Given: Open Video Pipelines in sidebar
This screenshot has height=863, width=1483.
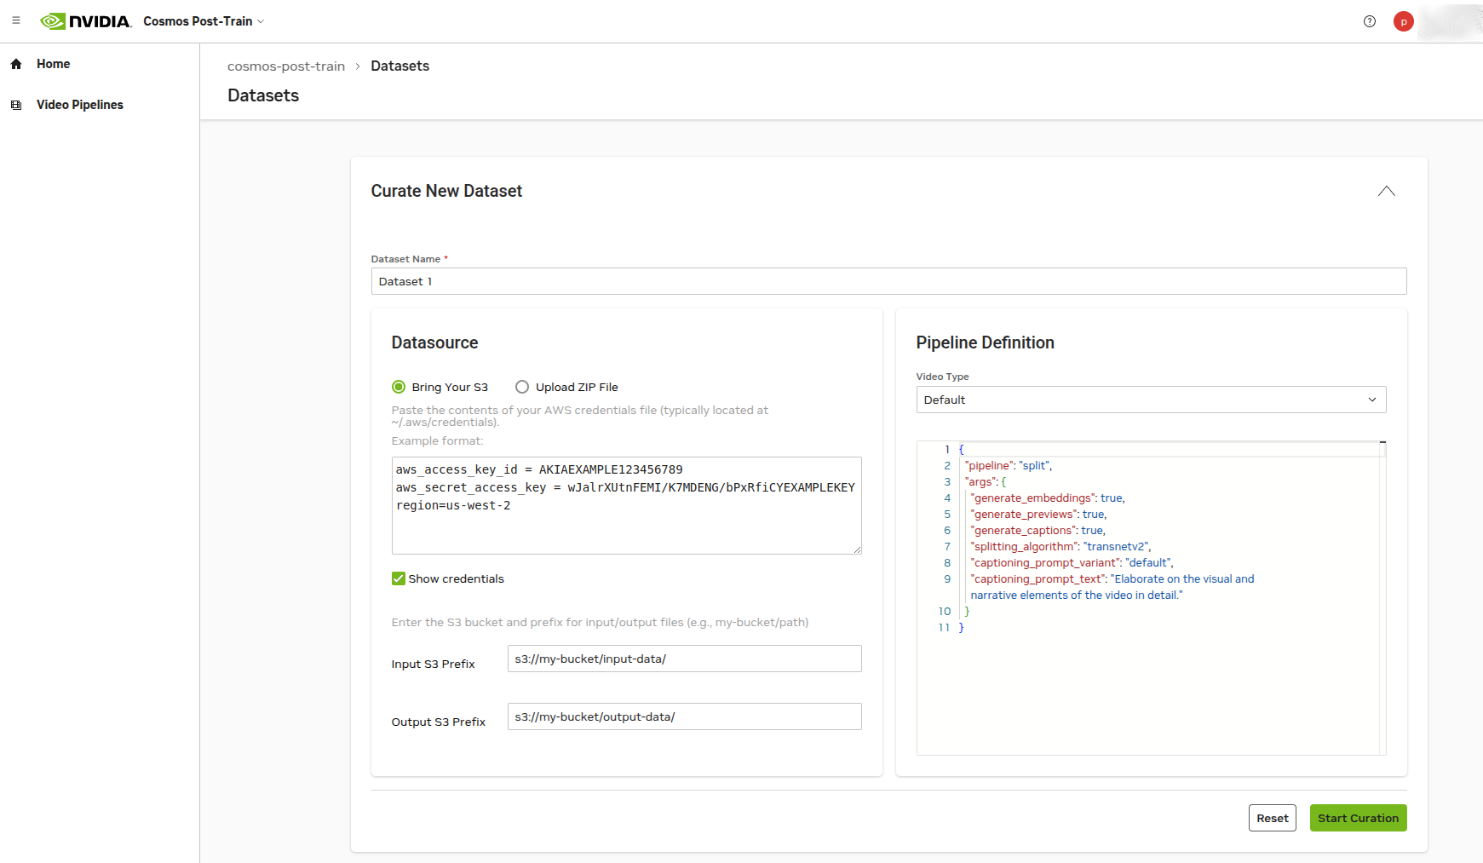Looking at the screenshot, I should (x=80, y=105).
